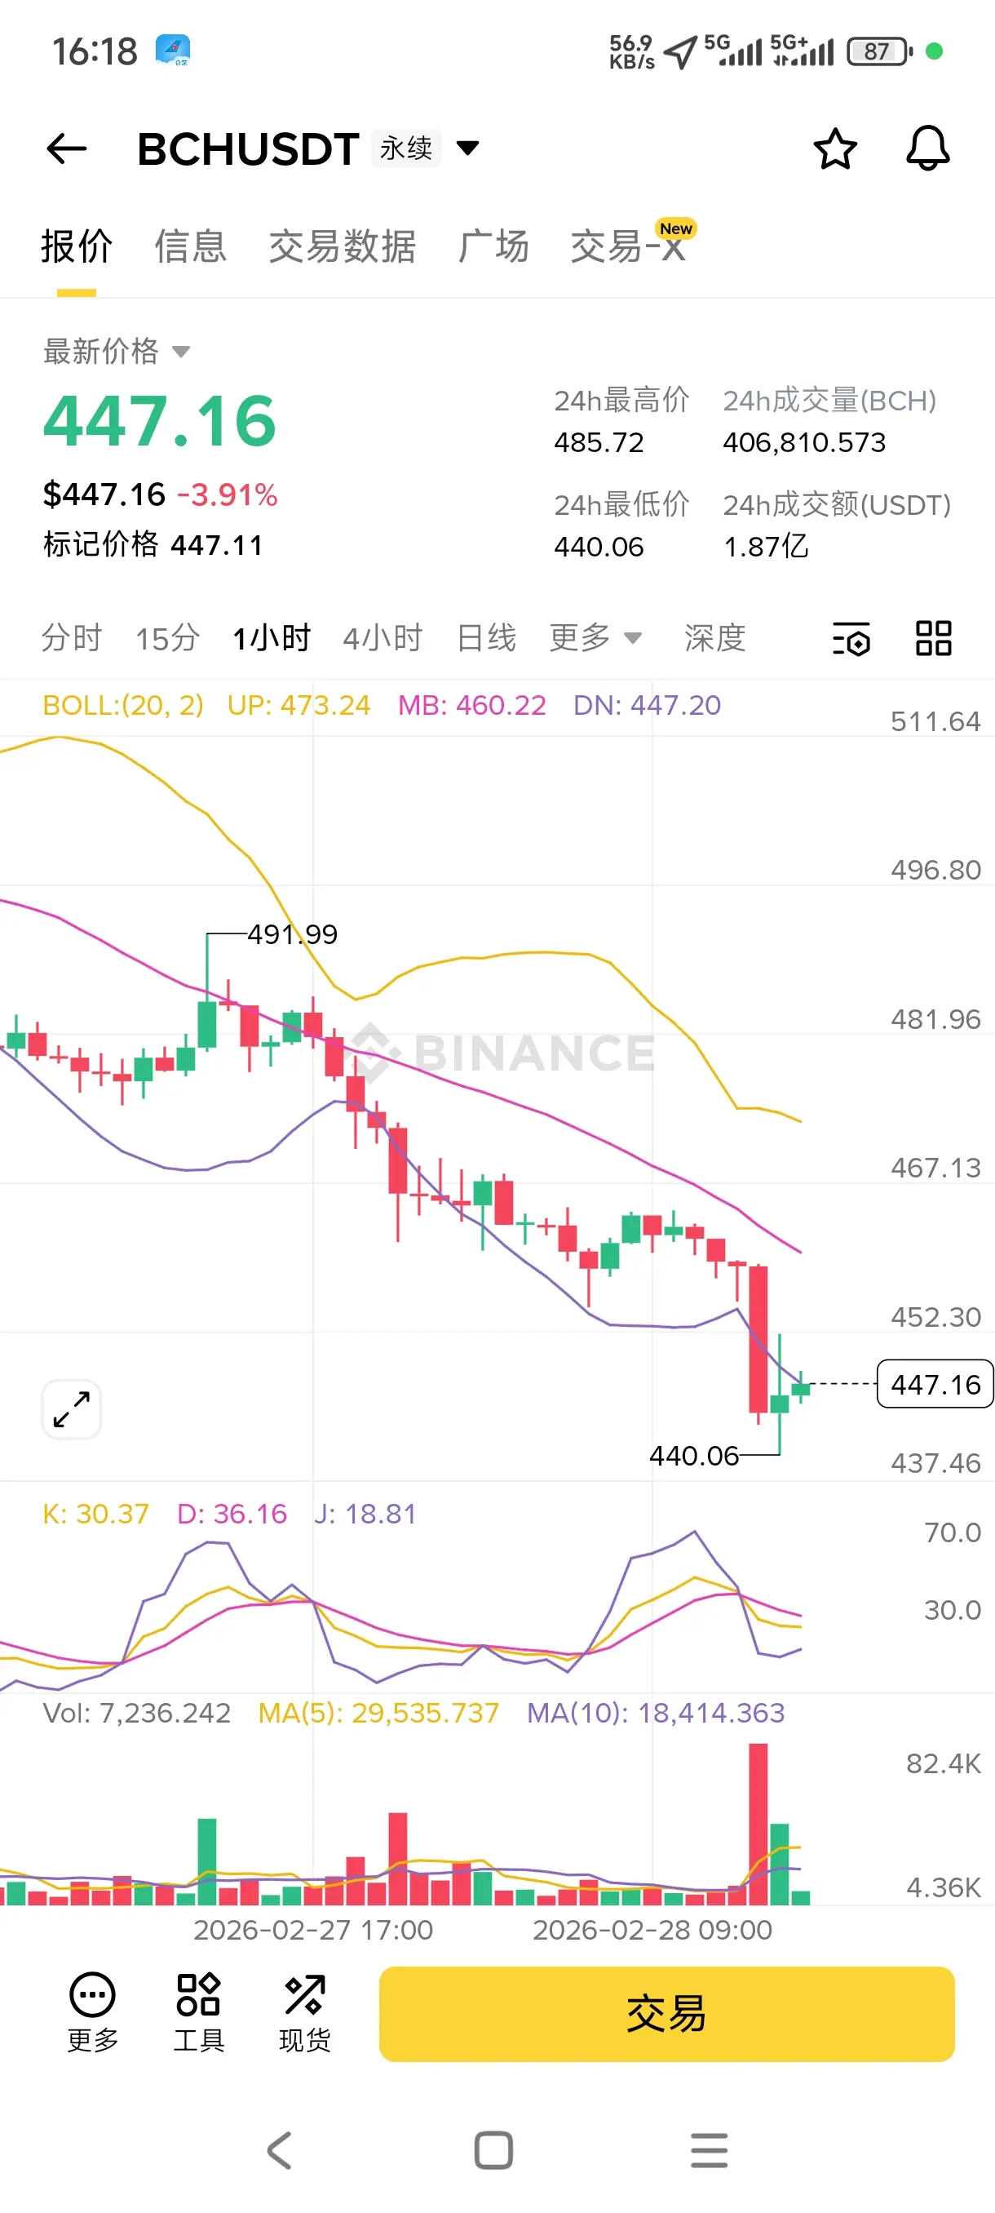Tap 24h最高价 value 485.72

(599, 442)
